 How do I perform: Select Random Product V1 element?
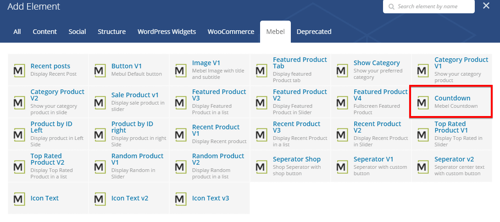pos(137,160)
